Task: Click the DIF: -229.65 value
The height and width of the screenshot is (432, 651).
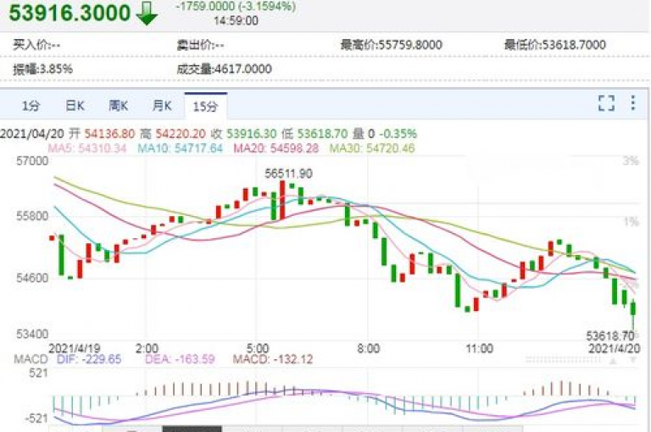Action: [x=89, y=359]
